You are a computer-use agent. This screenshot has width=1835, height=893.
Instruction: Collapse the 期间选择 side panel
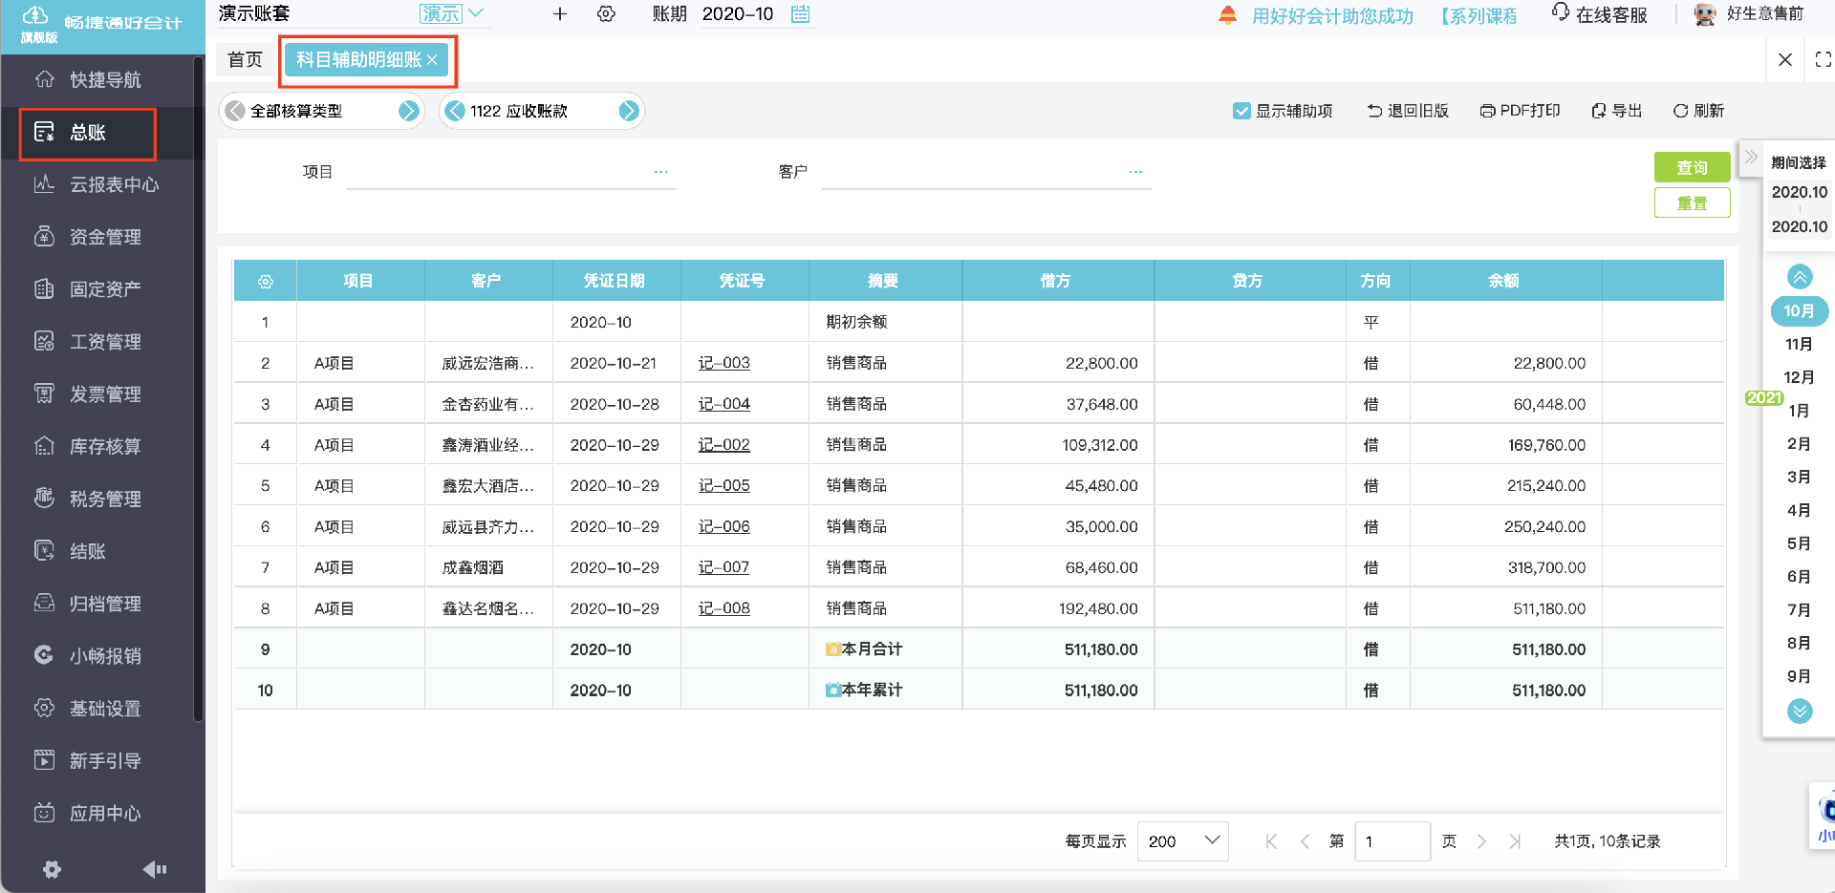(x=1751, y=158)
